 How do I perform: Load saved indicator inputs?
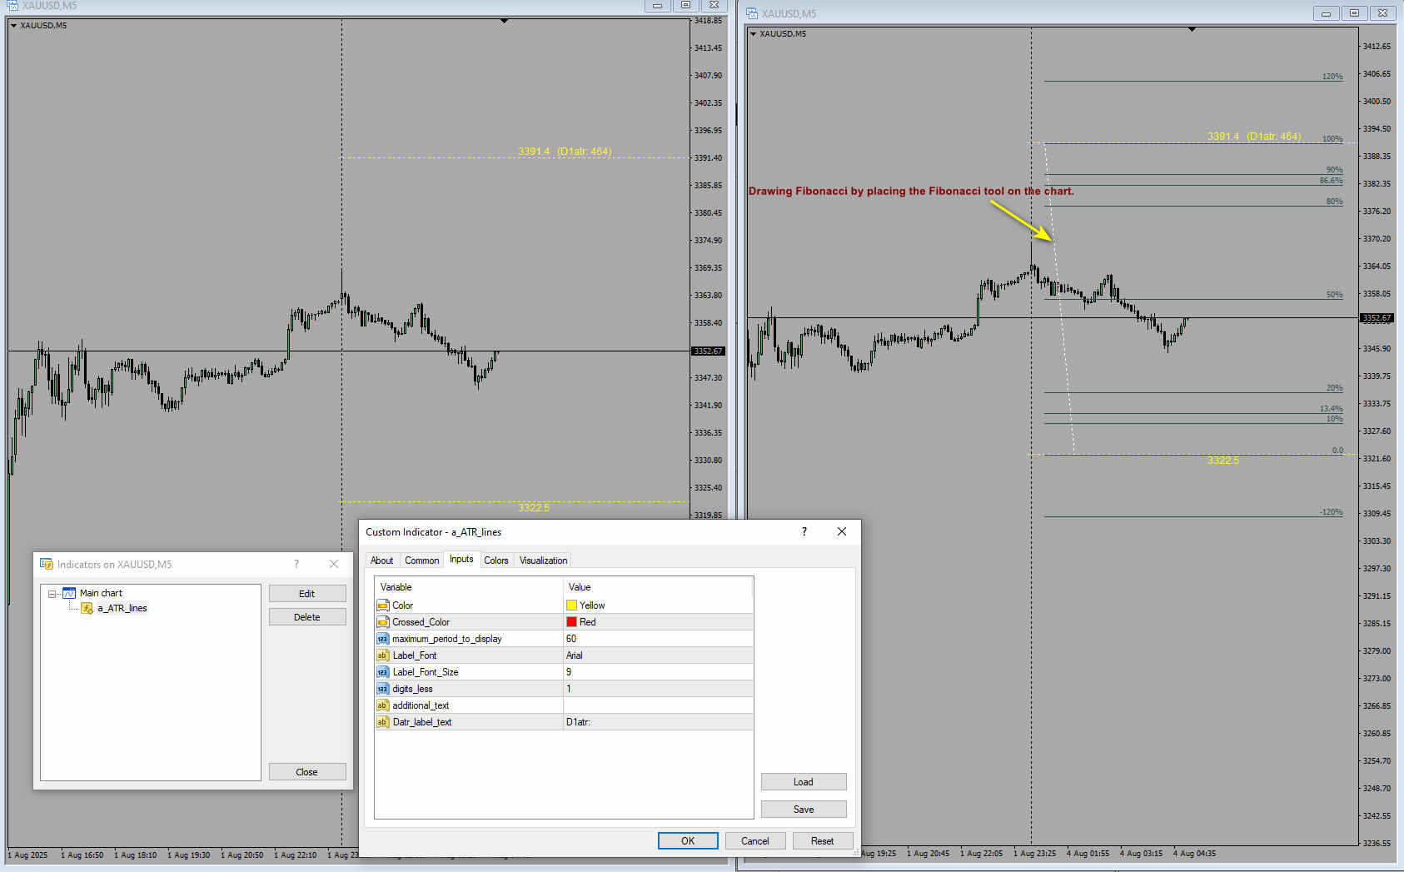coord(804,781)
